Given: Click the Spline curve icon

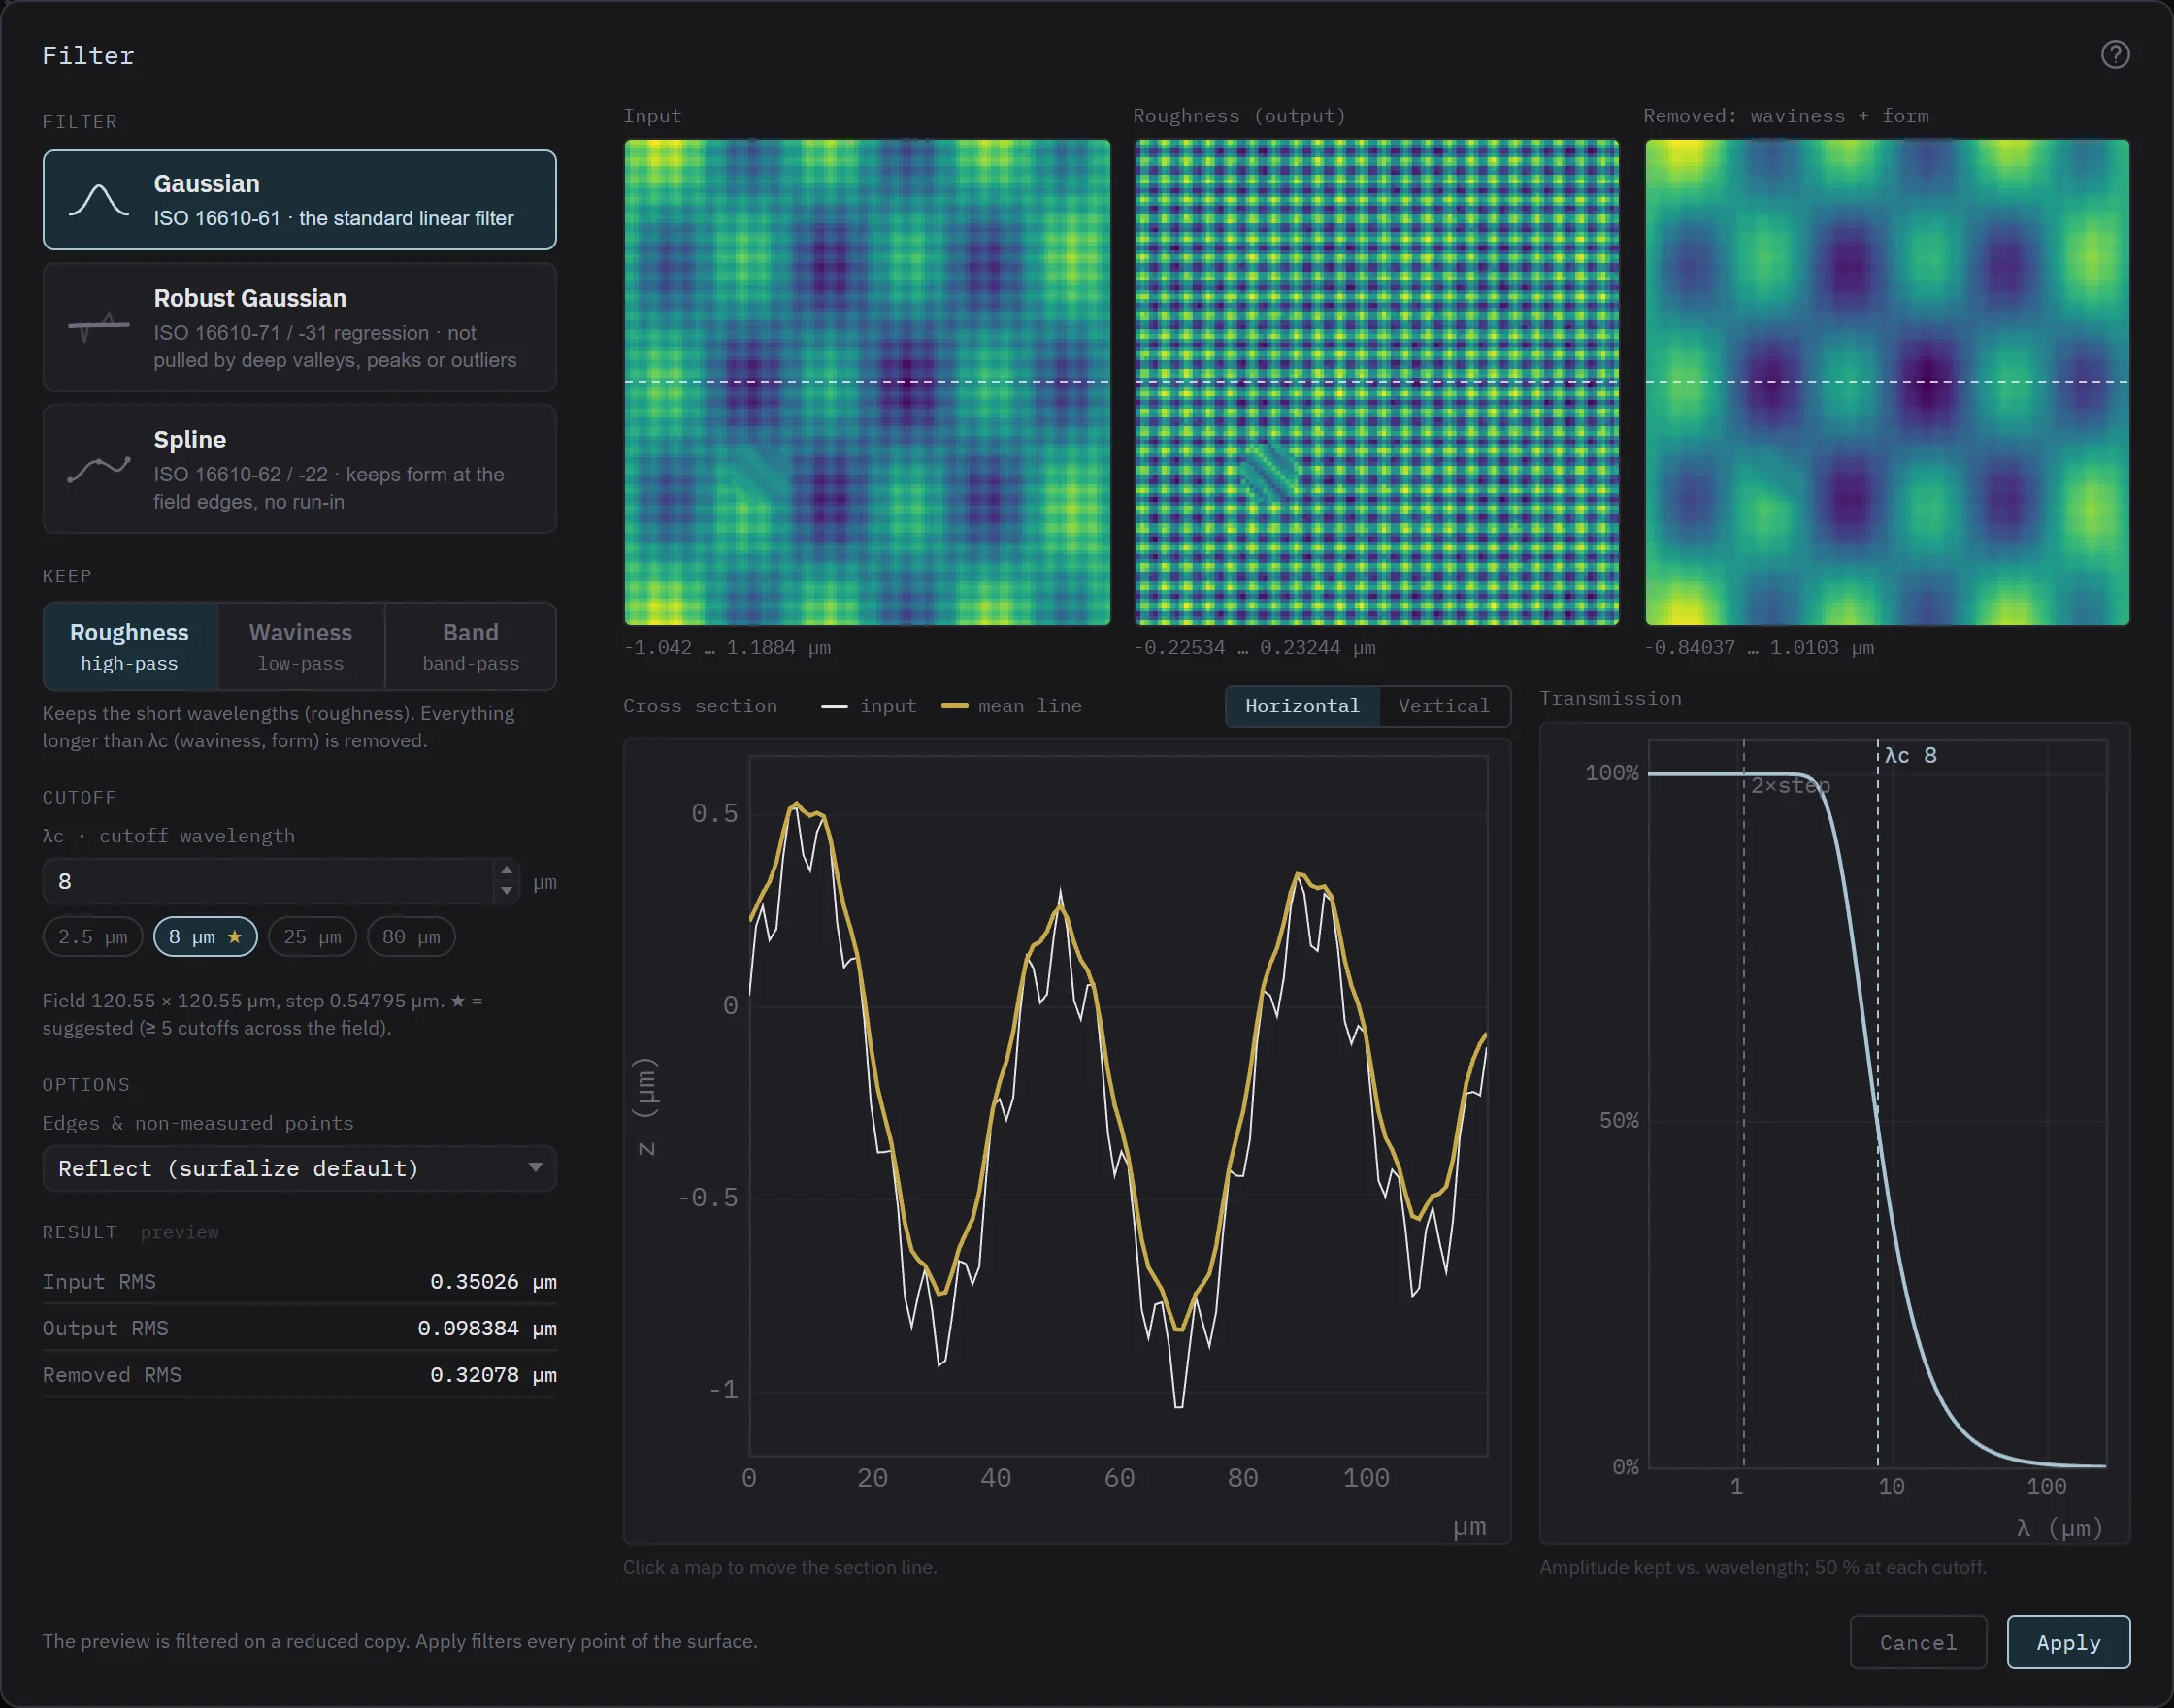Looking at the screenshot, I should [98, 468].
